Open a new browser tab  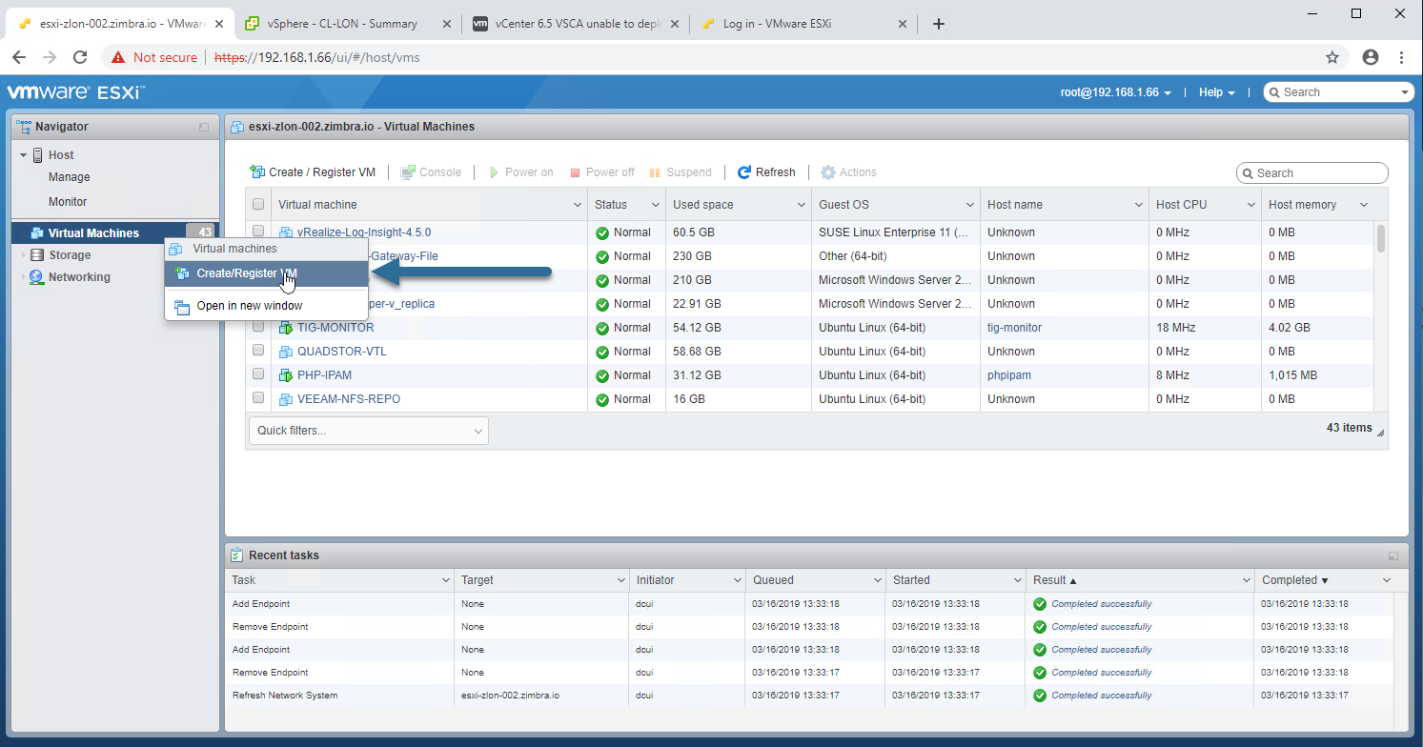939,24
